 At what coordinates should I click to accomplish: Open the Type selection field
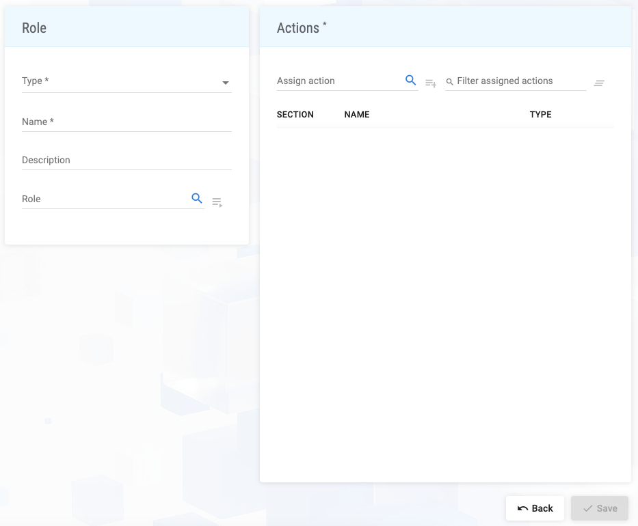coord(120,81)
